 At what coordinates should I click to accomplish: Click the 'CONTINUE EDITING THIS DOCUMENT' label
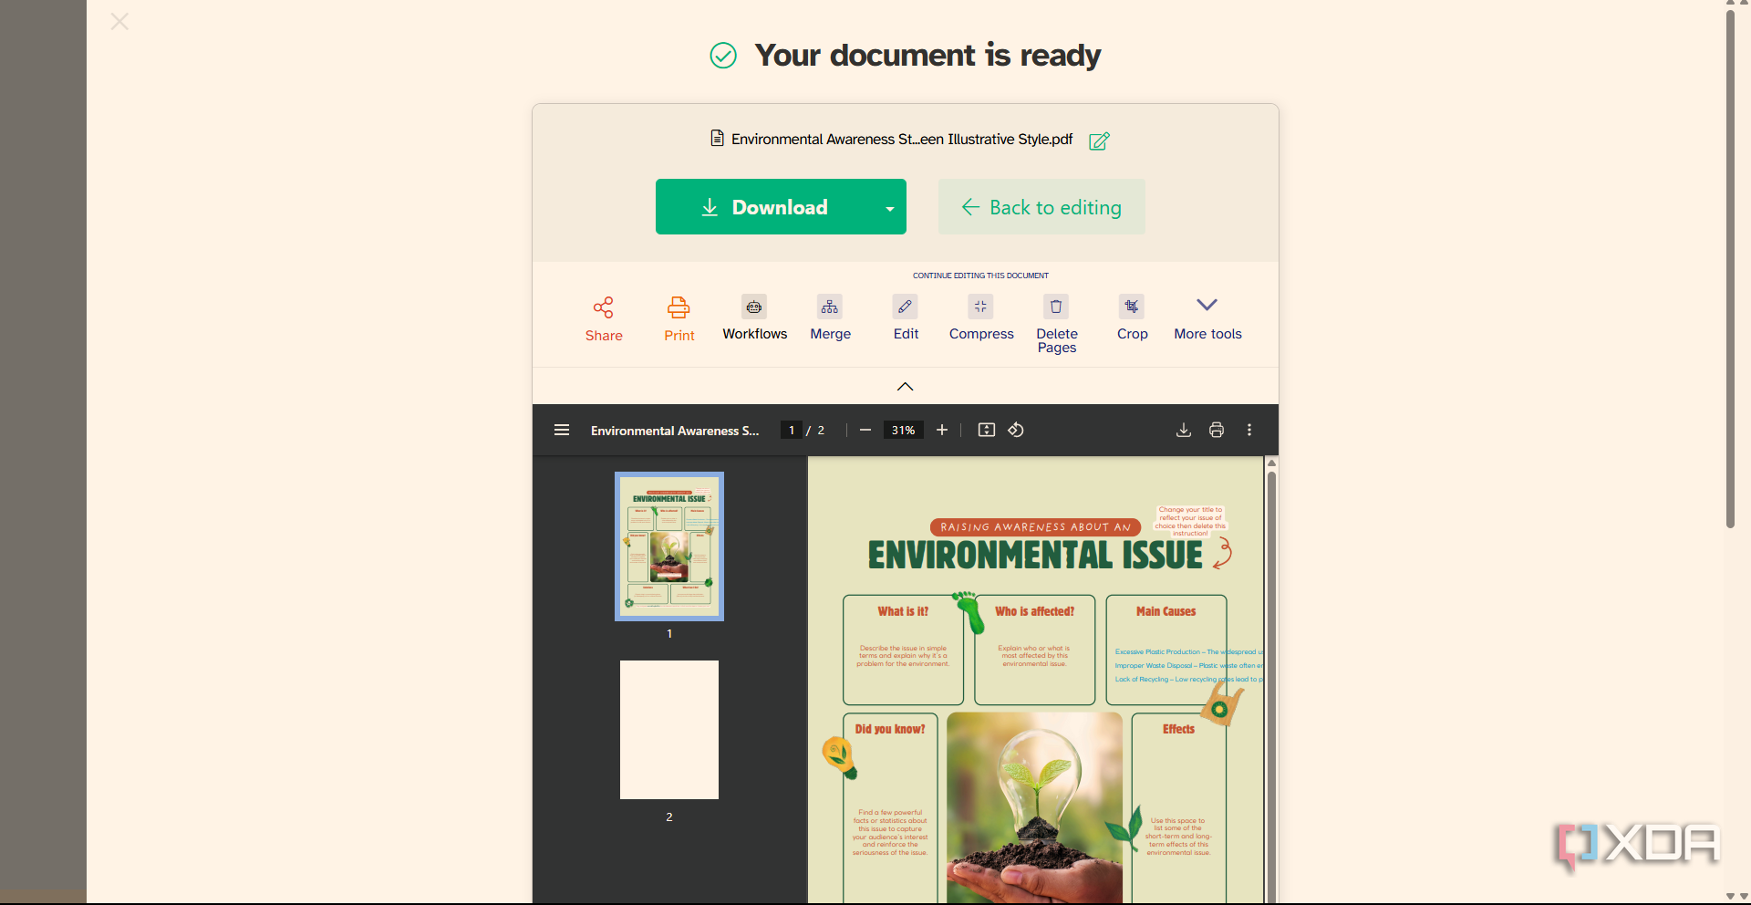coord(980,276)
